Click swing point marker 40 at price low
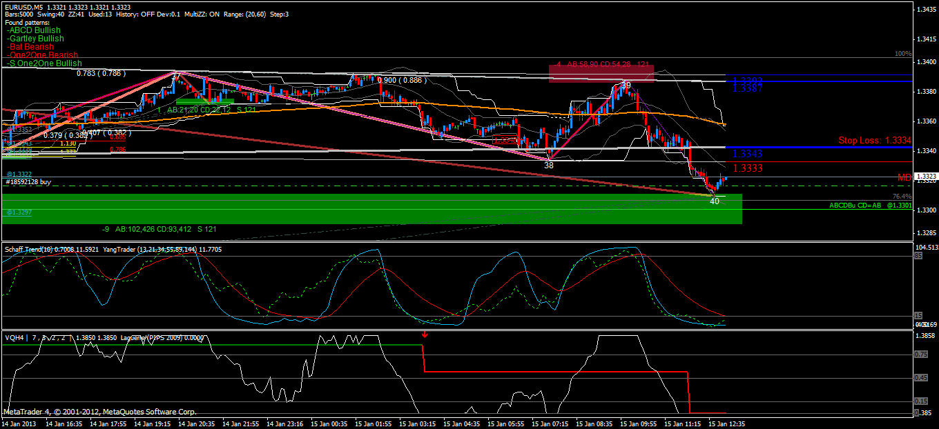The width and height of the screenshot is (939, 429). pyautogui.click(x=715, y=201)
